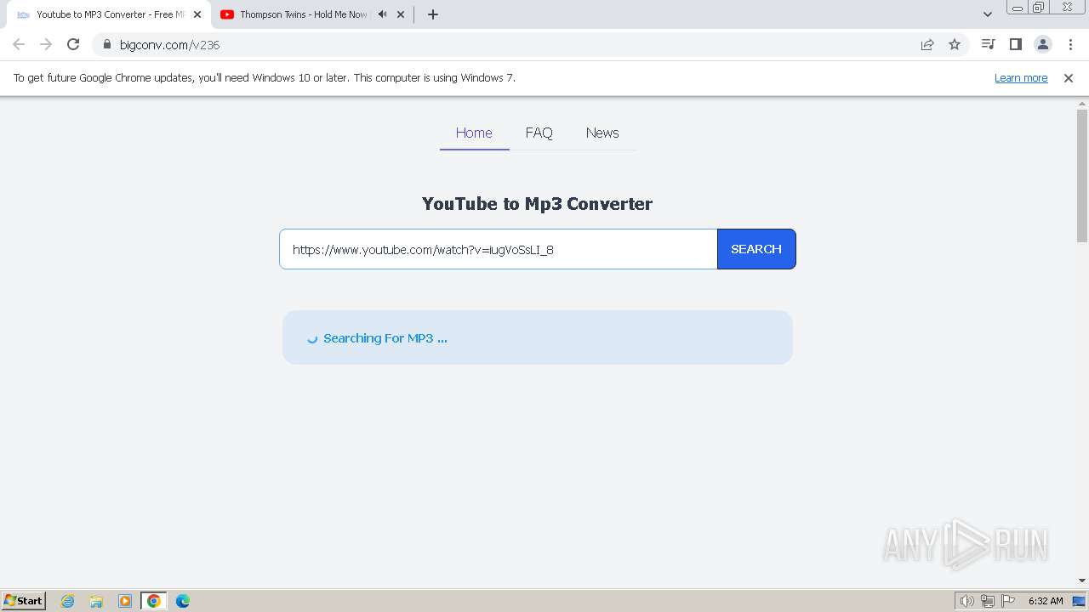Image resolution: width=1089 pixels, height=612 pixels.
Task: Click the browser back arrow
Action: tap(19, 44)
